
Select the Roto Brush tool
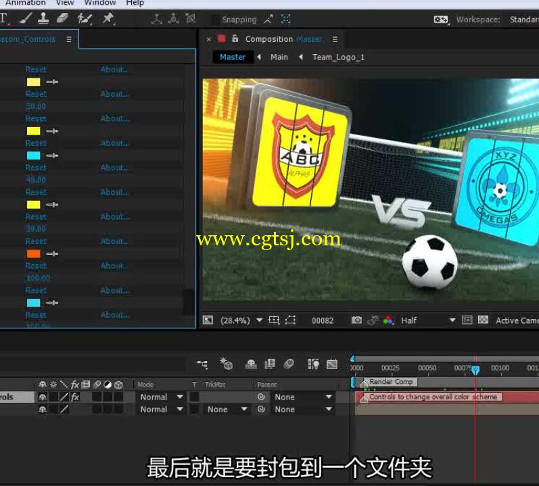(x=85, y=18)
